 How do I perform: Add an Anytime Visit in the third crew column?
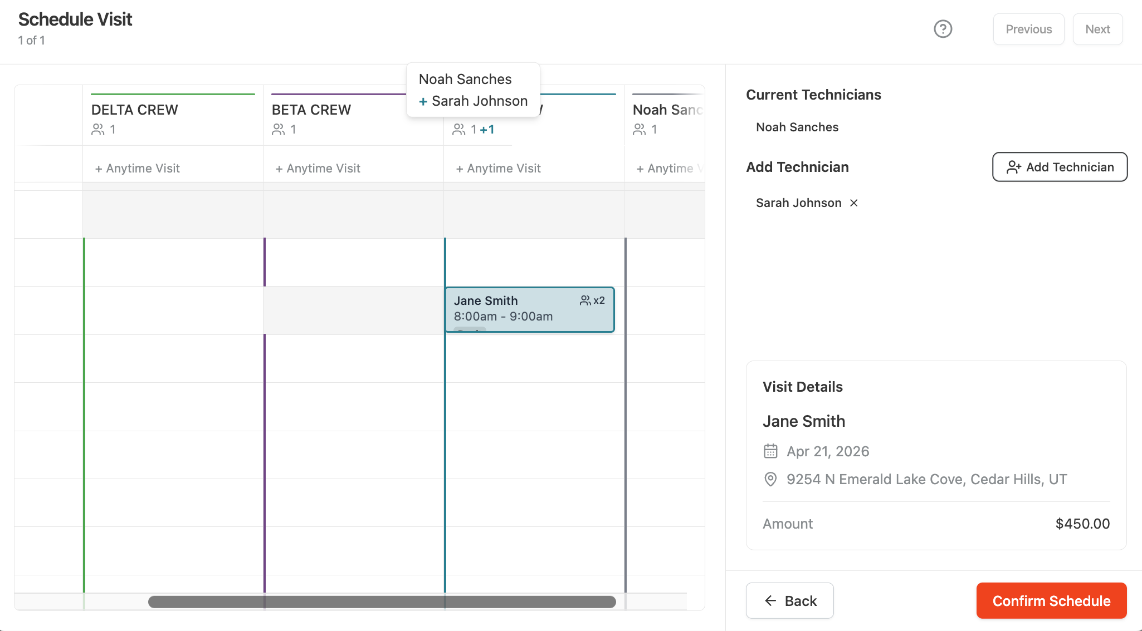[498, 168]
